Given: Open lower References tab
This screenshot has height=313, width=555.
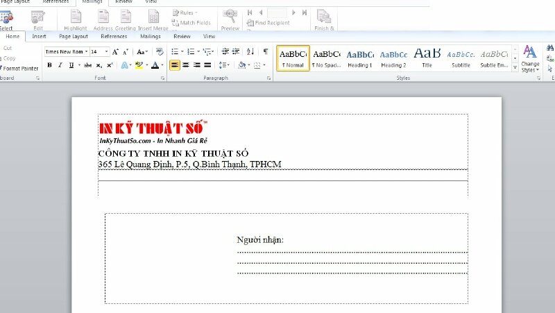Looking at the screenshot, I should pos(114,36).
